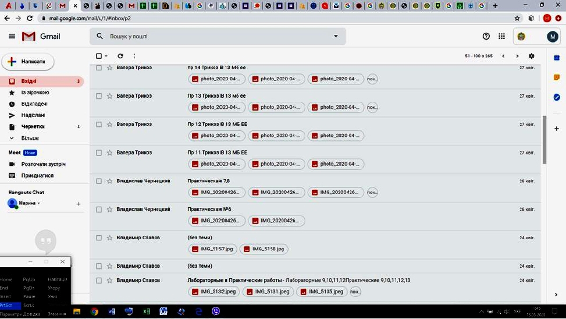Screen dimensions: 566x319
Task: Star the Пр 13 Трикоз email
Action: pyautogui.click(x=109, y=96)
